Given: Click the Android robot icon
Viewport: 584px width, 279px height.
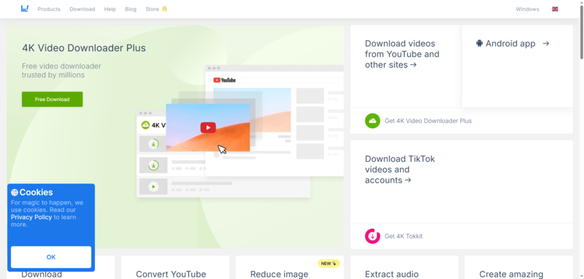Looking at the screenshot, I should pos(479,43).
